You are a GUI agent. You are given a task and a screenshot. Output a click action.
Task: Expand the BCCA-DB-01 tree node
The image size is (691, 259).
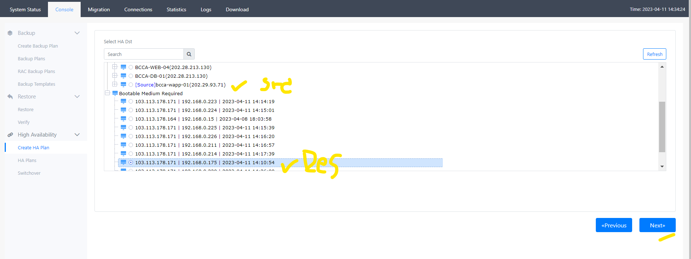(115, 76)
